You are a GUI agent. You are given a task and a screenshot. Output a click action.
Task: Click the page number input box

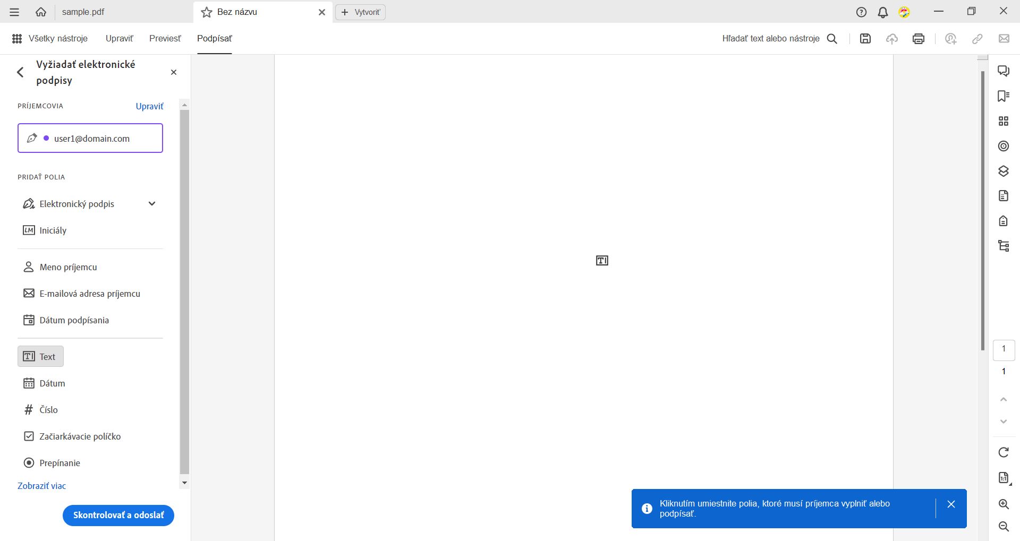[x=1004, y=349]
